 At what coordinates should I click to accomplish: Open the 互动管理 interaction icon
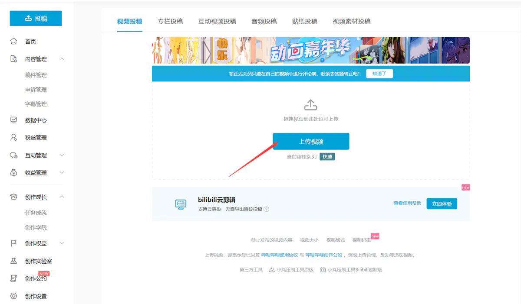coord(13,155)
